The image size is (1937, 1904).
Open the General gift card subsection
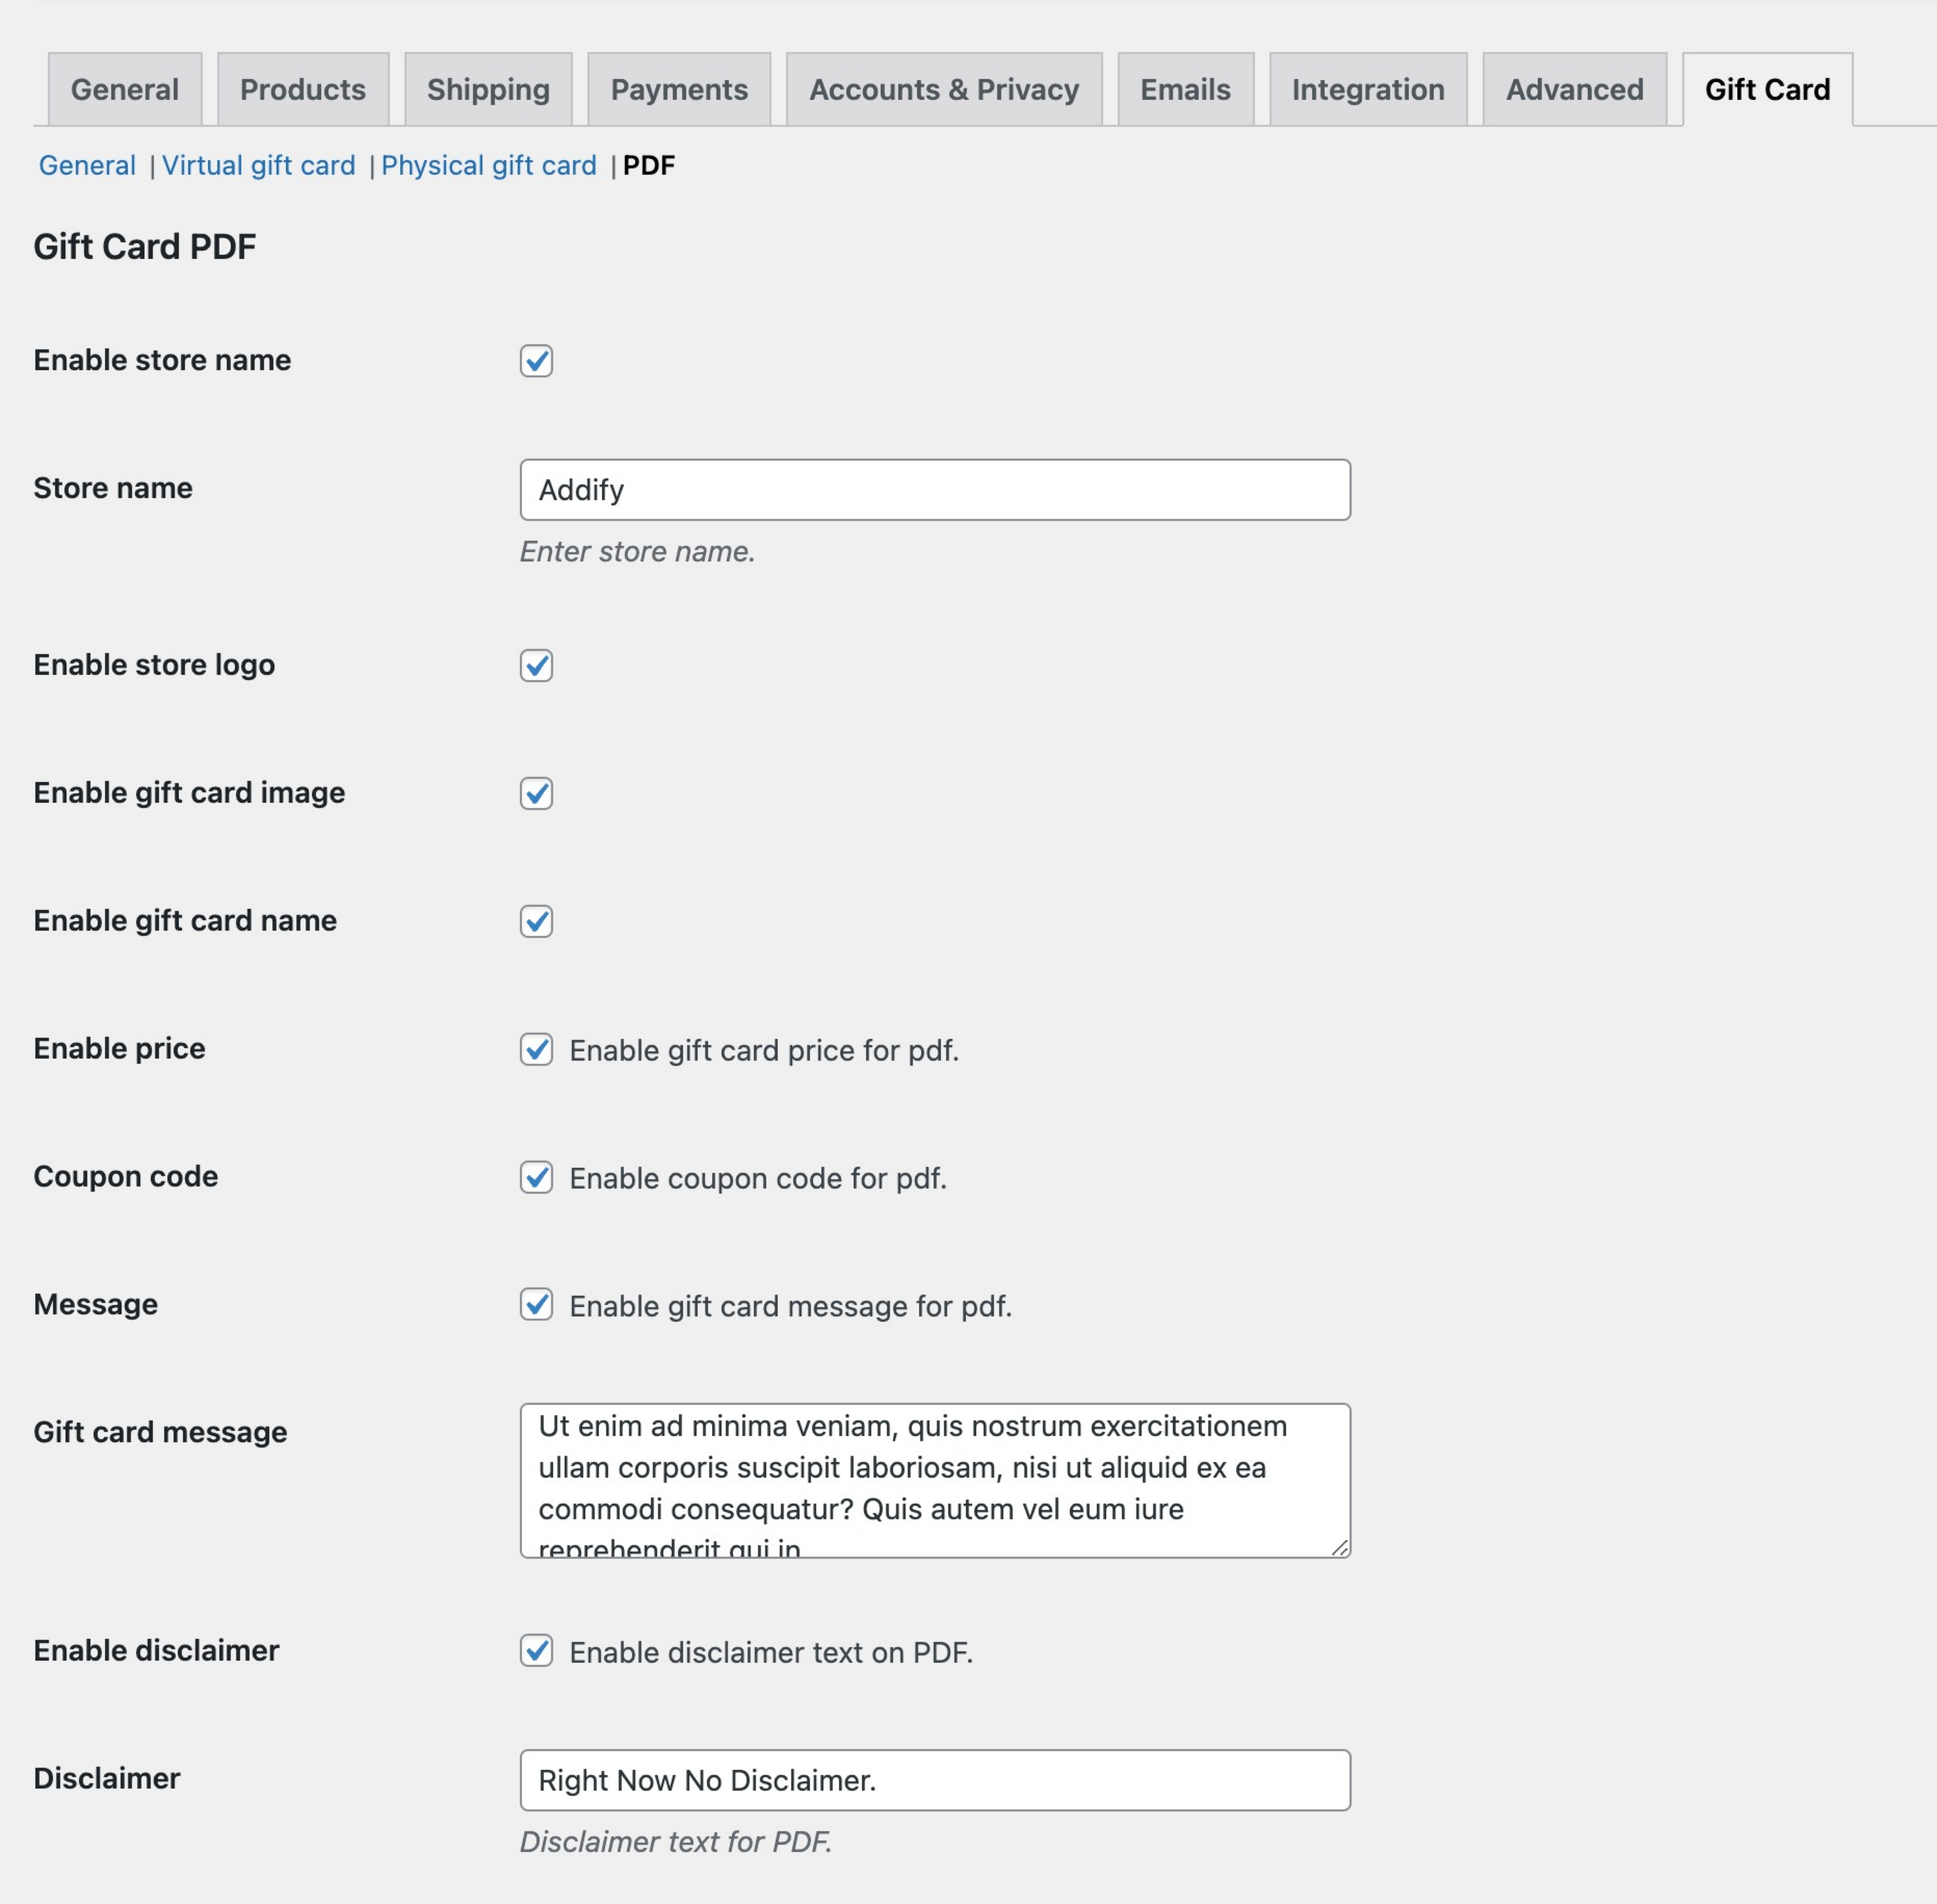click(88, 165)
